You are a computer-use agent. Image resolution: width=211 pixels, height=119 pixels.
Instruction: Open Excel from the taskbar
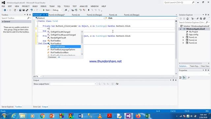click(148, 116)
